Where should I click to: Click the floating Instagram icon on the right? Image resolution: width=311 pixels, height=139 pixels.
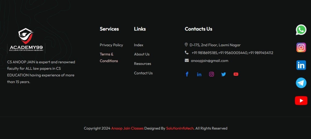tap(301, 48)
